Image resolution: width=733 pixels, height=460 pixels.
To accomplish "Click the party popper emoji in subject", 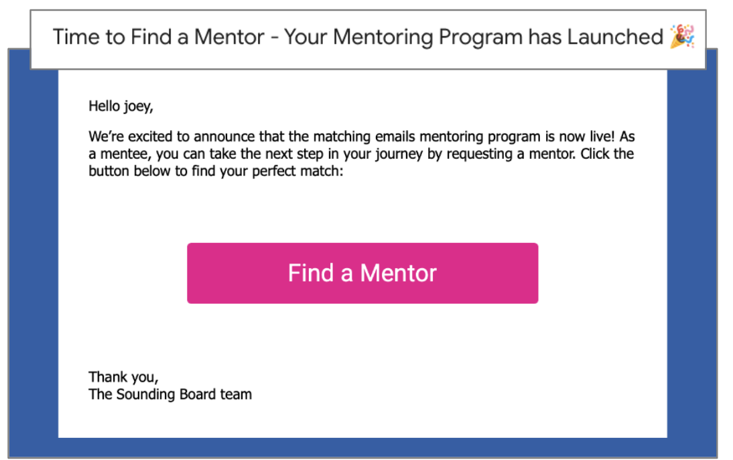I will point(682,36).
